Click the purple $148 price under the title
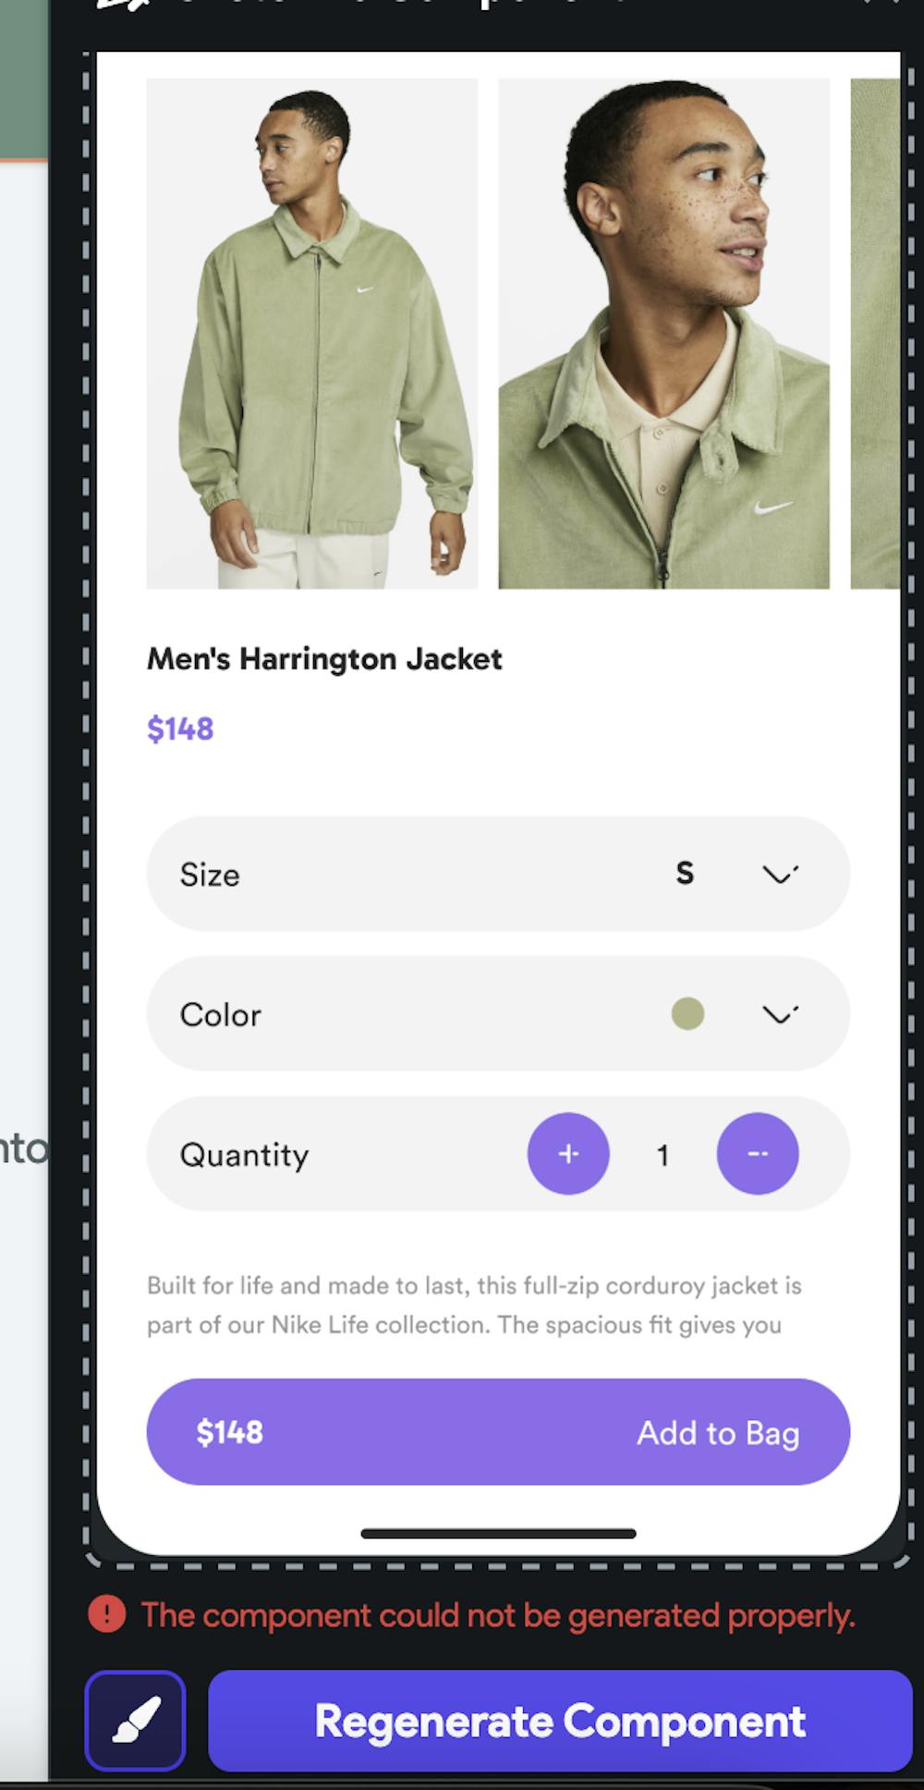Screen dimensions: 924x1790 point(180,729)
